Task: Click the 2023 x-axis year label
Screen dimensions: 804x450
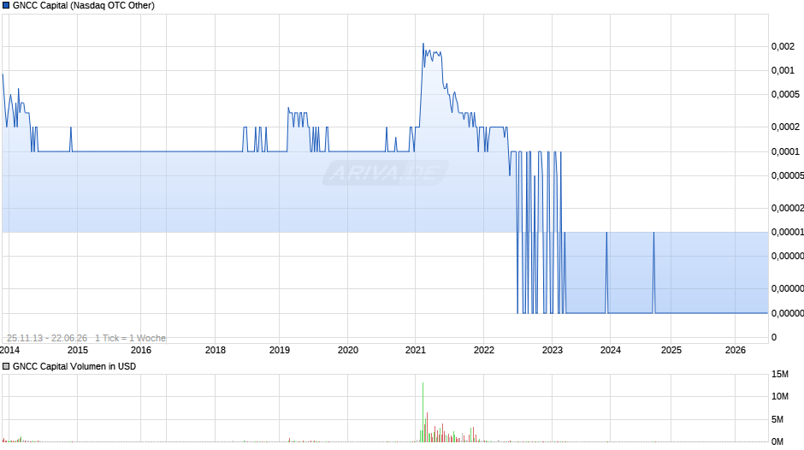Action: (553, 350)
